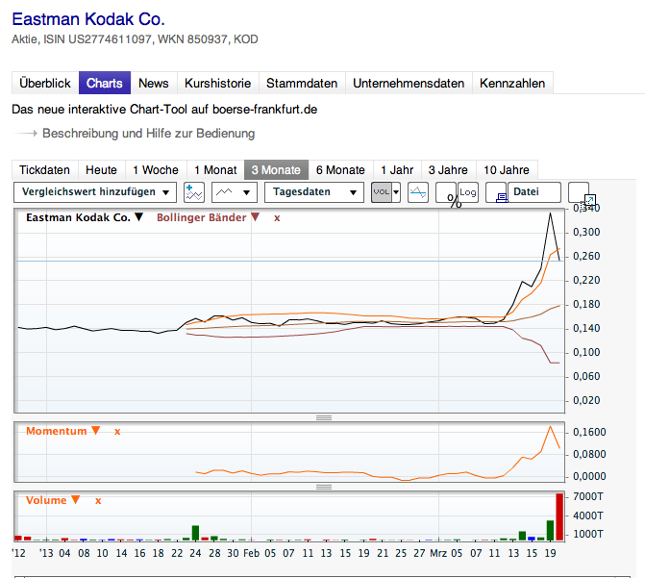Open the Stammdaten tab
645x578 pixels.
click(302, 83)
